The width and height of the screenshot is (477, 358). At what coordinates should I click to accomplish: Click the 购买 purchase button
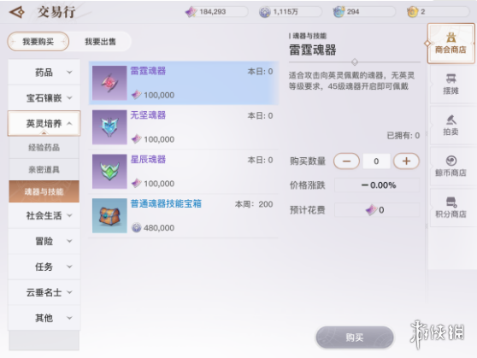[x=355, y=337]
